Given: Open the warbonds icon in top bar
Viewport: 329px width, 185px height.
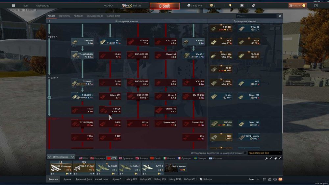Looking at the screenshot, I should point(242,6).
